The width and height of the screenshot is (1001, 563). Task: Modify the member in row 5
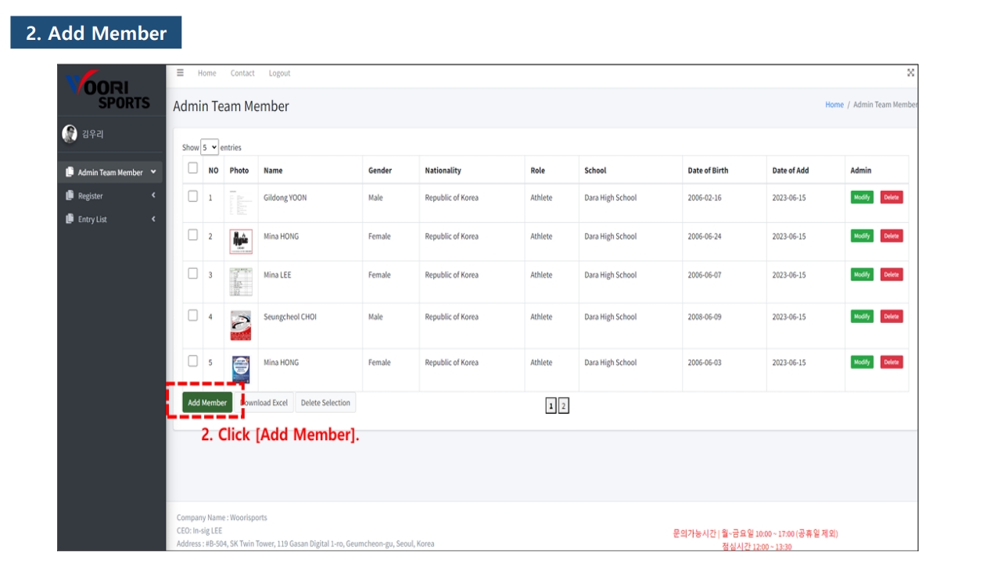click(862, 362)
